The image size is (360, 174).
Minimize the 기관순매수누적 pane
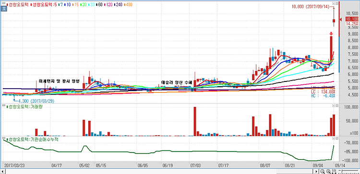(x=334, y=139)
